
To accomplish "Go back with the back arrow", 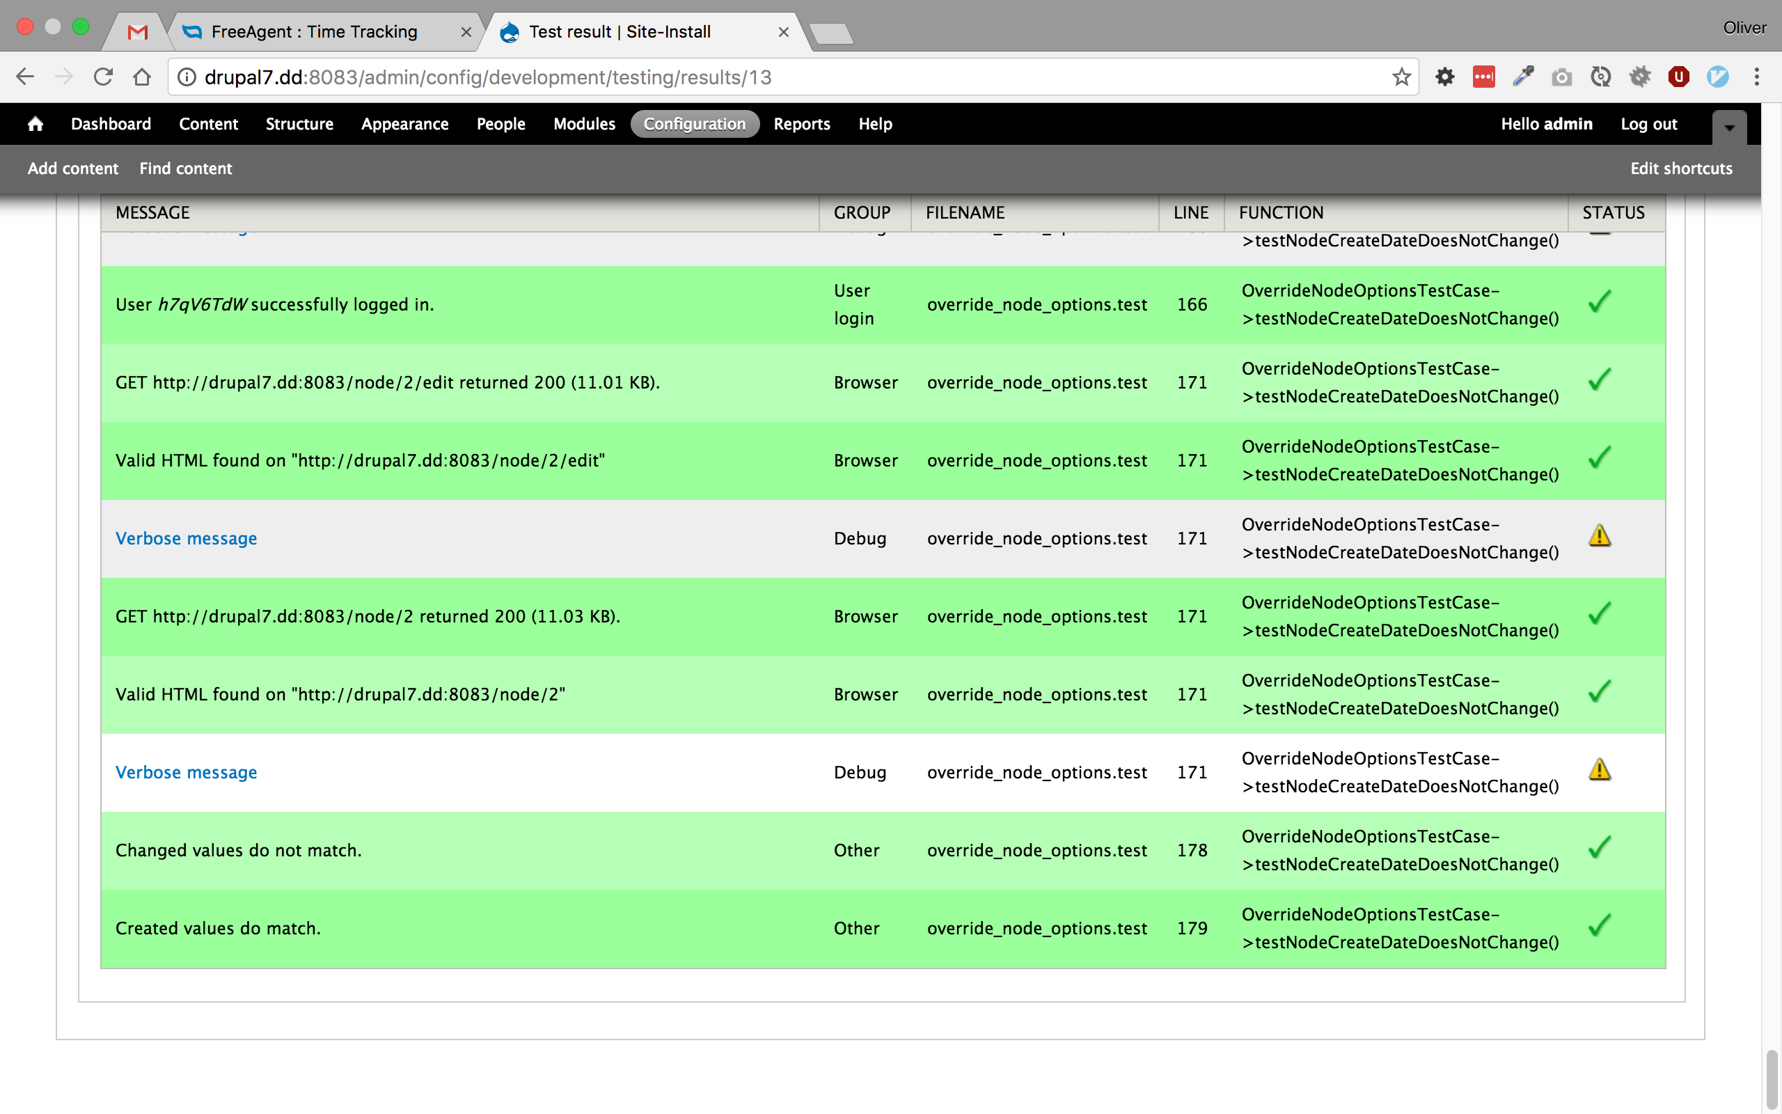I will [25, 77].
